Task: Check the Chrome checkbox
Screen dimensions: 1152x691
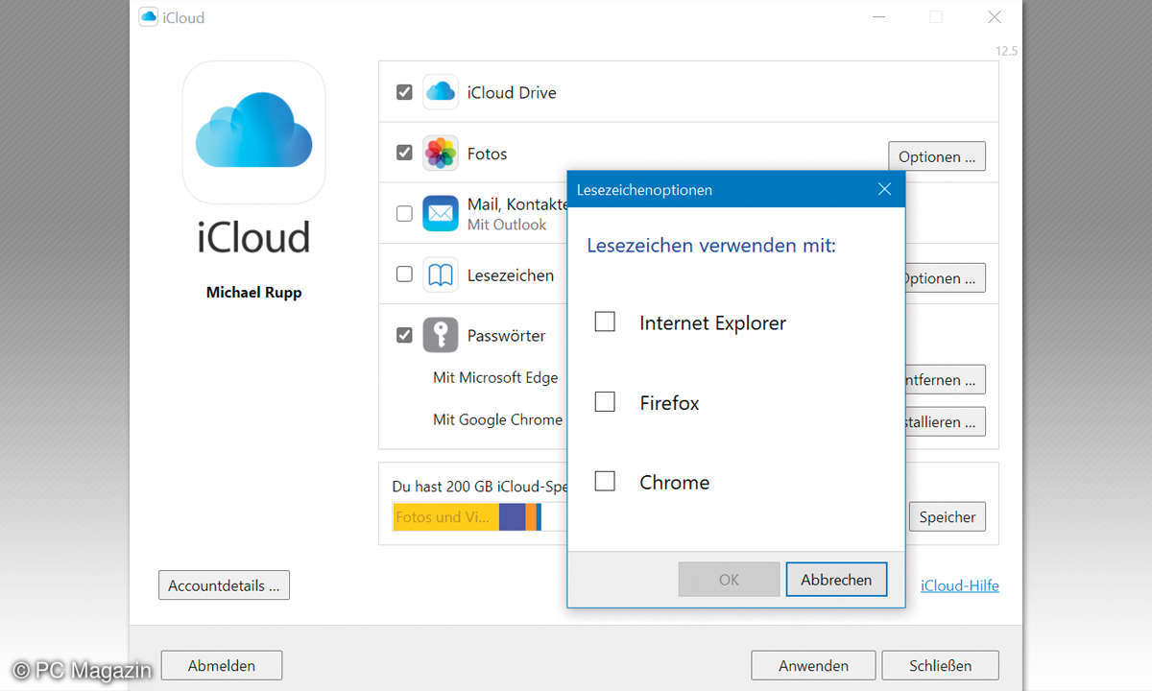Action: (605, 482)
